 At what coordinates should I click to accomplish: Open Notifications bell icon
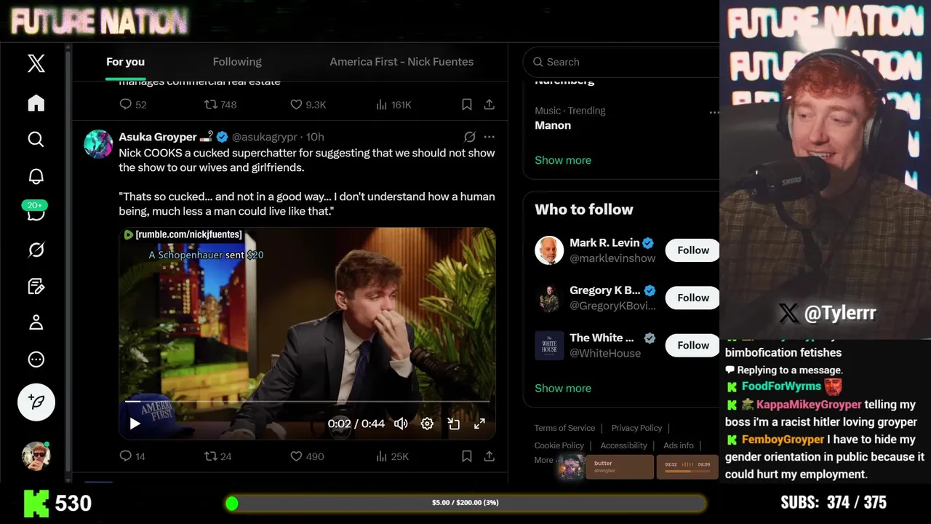pyautogui.click(x=36, y=177)
